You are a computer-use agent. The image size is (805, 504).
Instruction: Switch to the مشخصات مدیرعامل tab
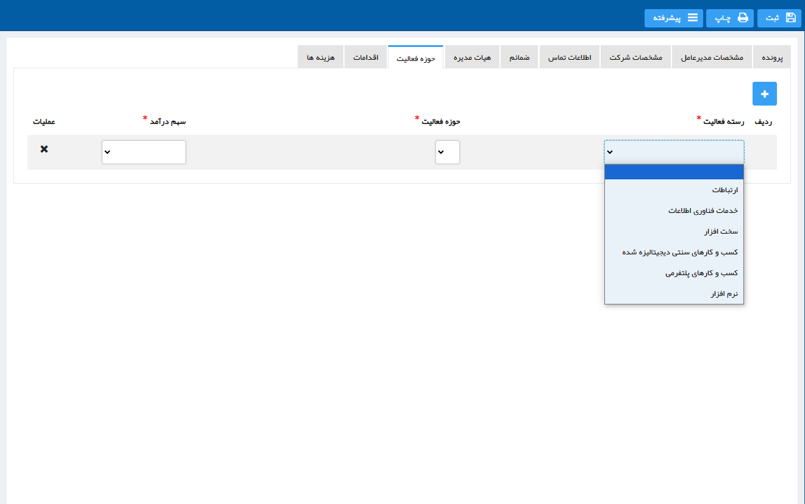click(712, 57)
